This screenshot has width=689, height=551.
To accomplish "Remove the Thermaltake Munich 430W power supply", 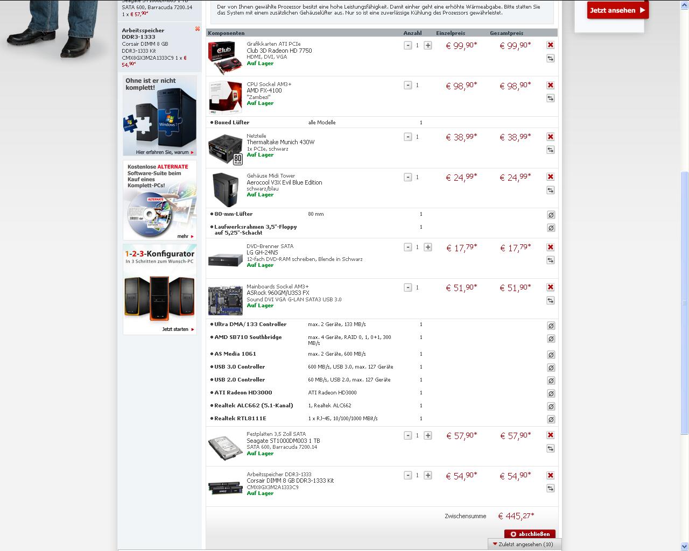I will (x=550, y=137).
